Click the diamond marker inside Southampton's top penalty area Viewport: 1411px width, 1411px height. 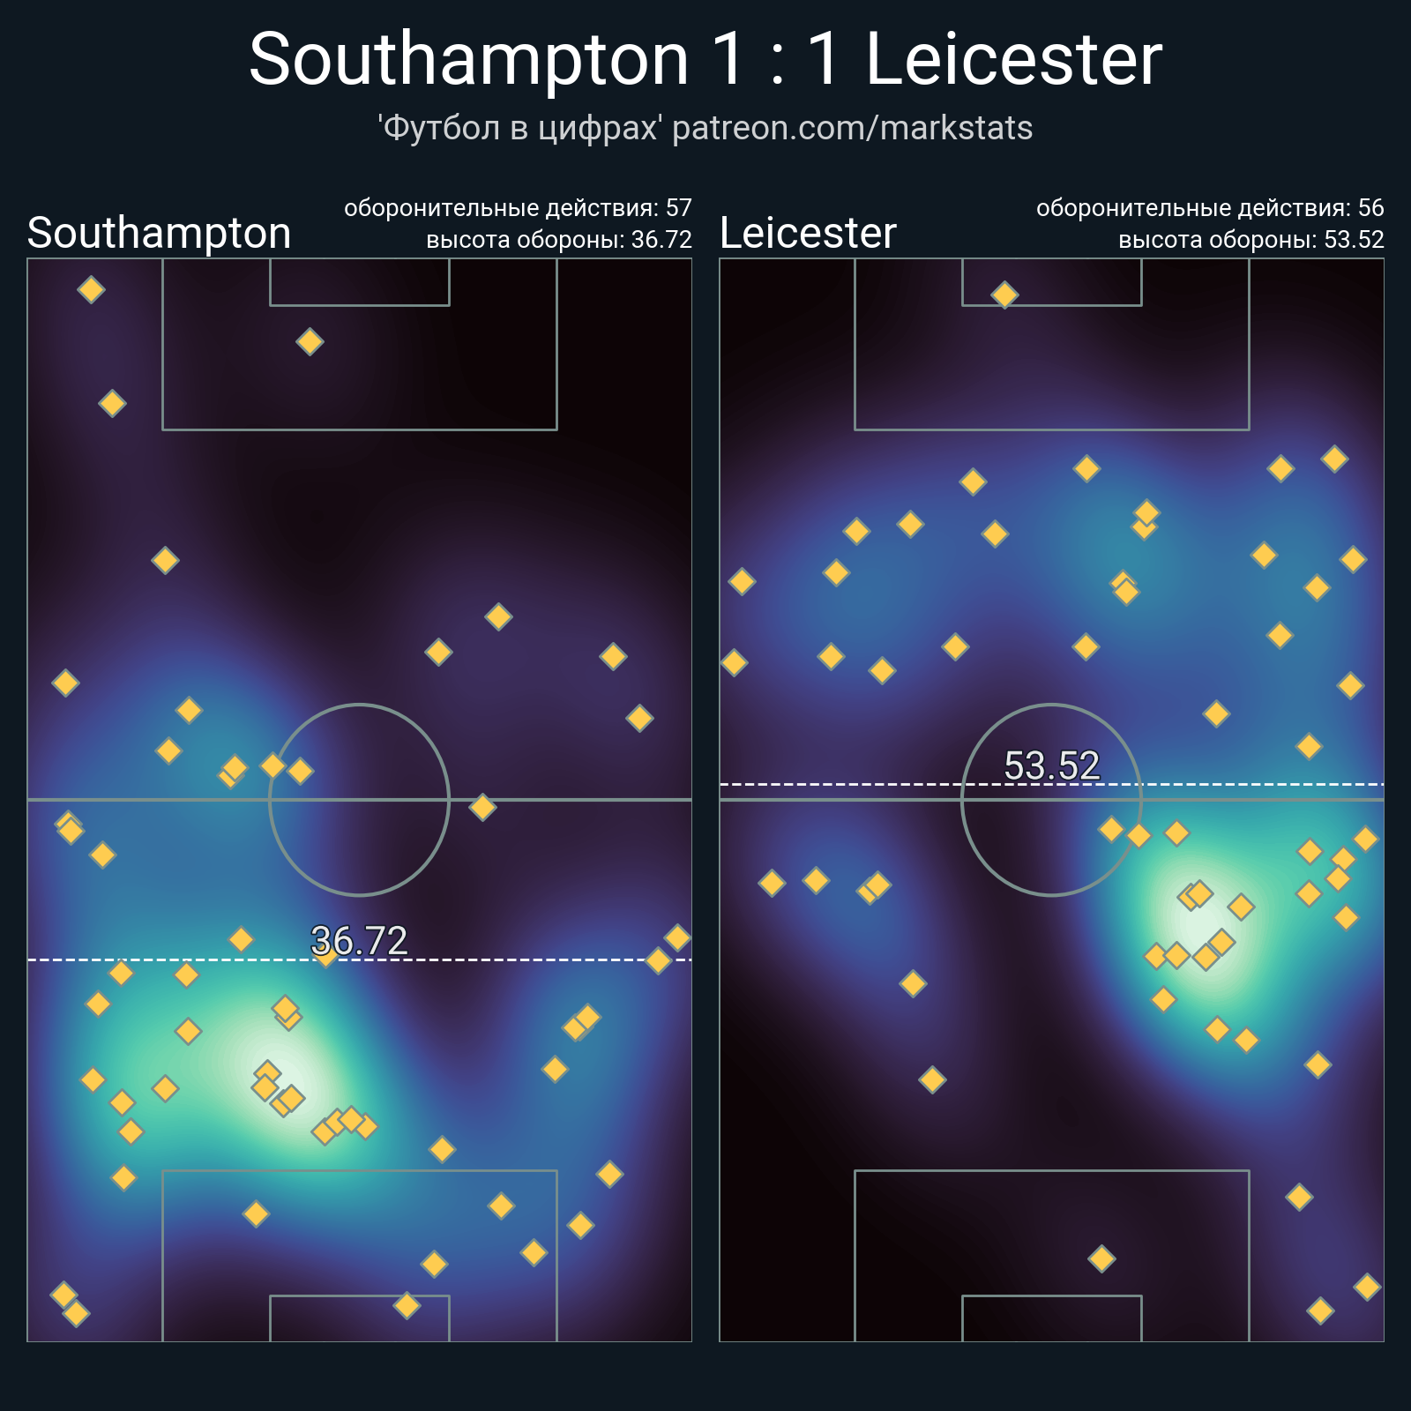click(310, 341)
